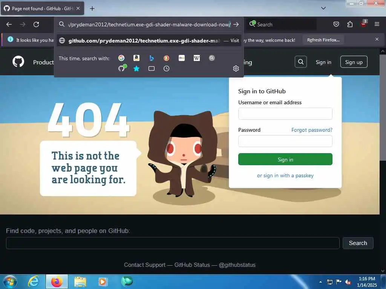Search open tabs with the tab icon
The height and width of the screenshot is (289, 386).
[152, 68]
